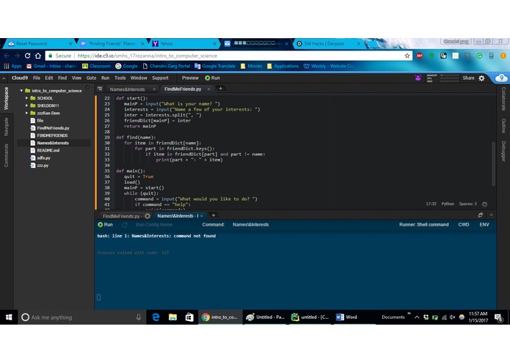Image resolution: width=510 pixels, height=362 pixels.
Task: Open the Goto menu
Action: (91, 78)
